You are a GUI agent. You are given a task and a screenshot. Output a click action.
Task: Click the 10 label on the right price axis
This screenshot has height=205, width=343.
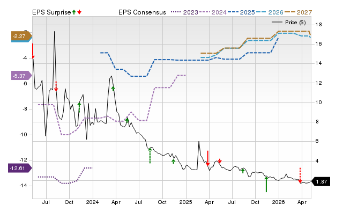[x=318, y=102]
